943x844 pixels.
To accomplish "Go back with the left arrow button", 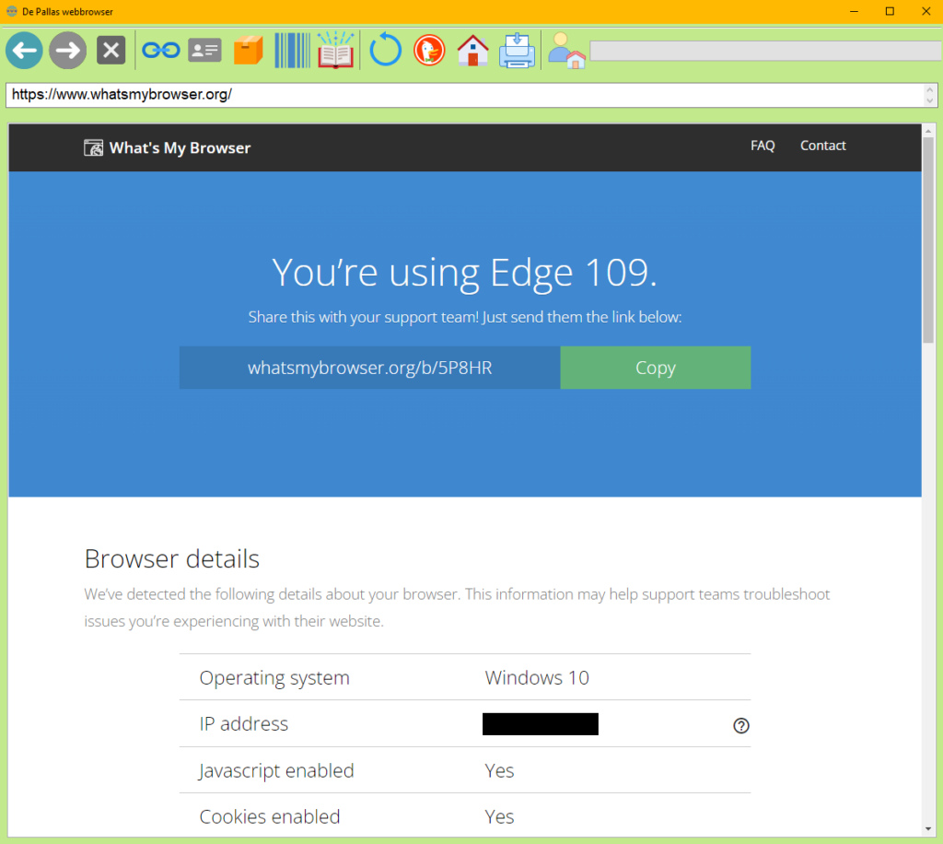I will tap(24, 51).
